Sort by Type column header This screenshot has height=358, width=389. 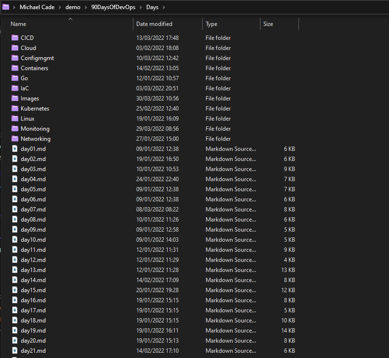[x=211, y=24]
